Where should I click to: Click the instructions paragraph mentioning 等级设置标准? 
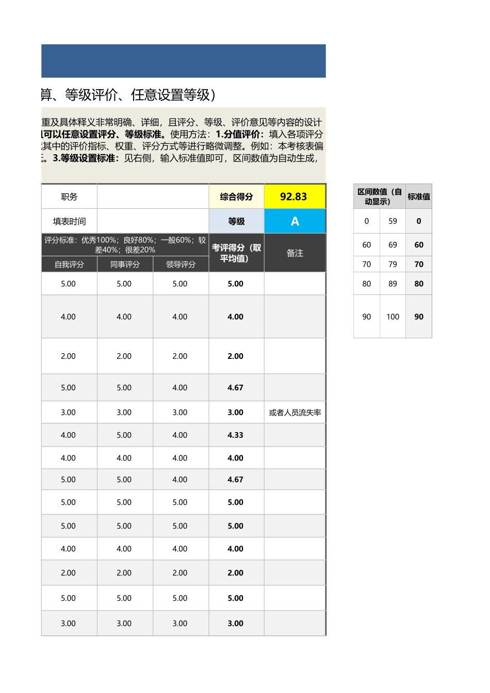click(x=184, y=145)
